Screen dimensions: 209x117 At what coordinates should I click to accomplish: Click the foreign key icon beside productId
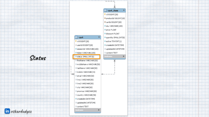[105, 18]
